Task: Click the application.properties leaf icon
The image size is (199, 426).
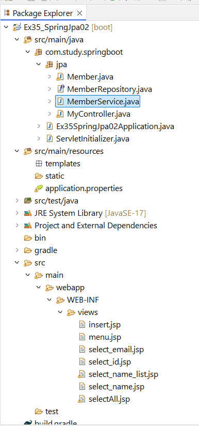Action: [x=39, y=188]
